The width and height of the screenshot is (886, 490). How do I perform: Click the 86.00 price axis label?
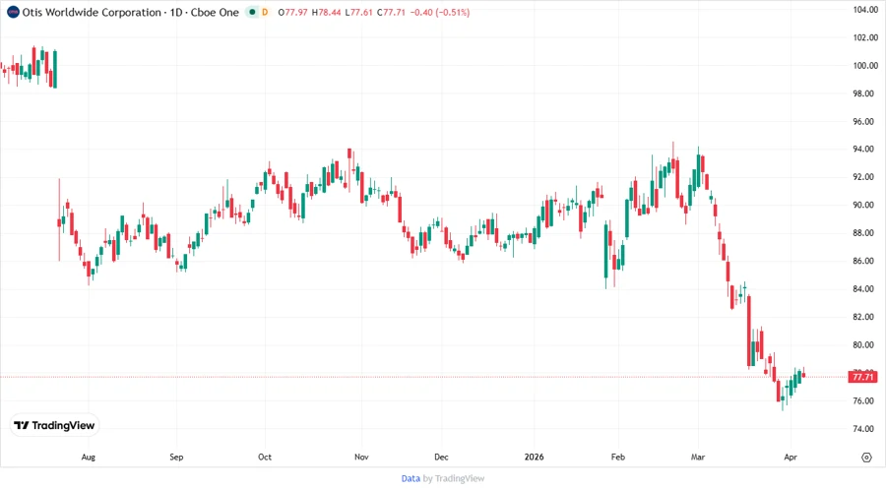pyautogui.click(x=865, y=261)
